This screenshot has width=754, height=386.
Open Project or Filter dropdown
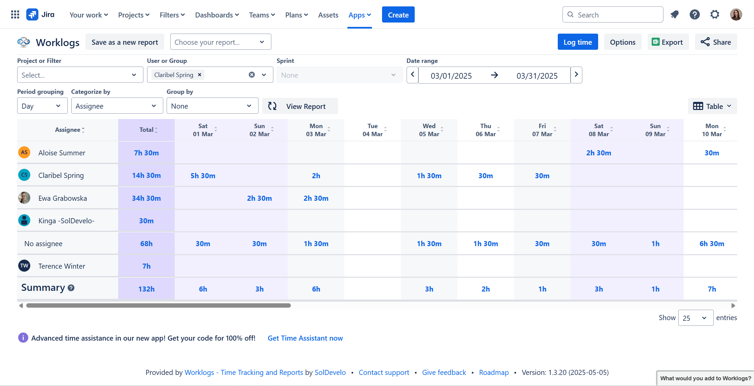[80, 75]
